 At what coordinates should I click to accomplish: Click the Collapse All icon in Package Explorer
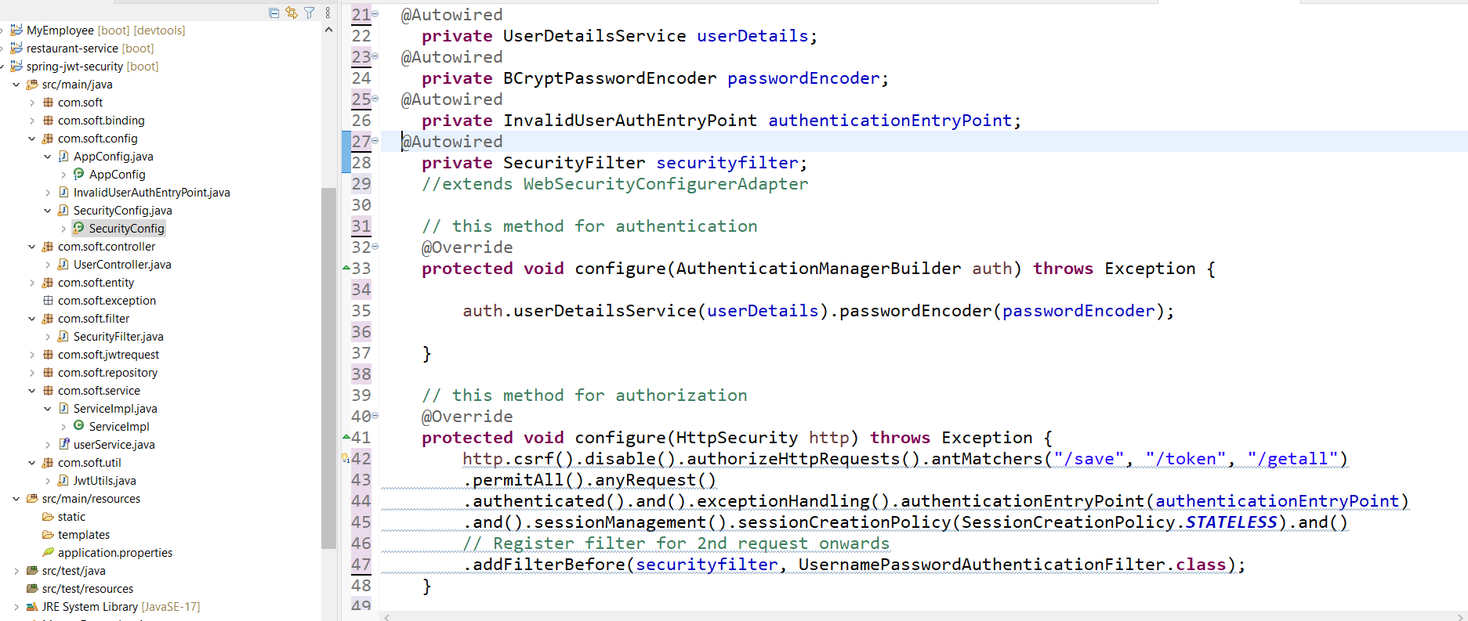pyautogui.click(x=274, y=13)
